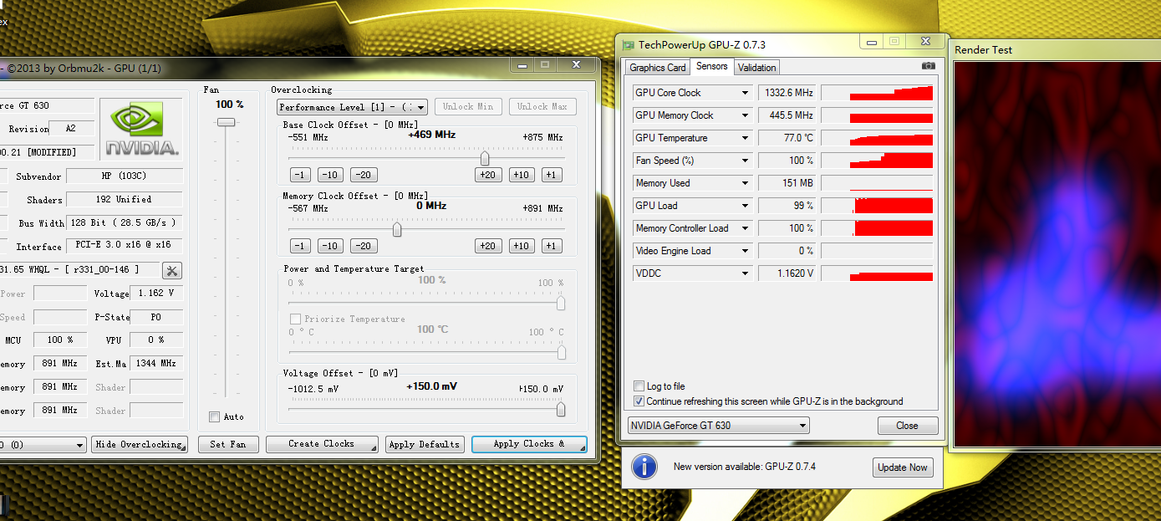The image size is (1161, 521).
Task: Open the Fan Speed (%) sensor dropdown
Action: point(745,161)
